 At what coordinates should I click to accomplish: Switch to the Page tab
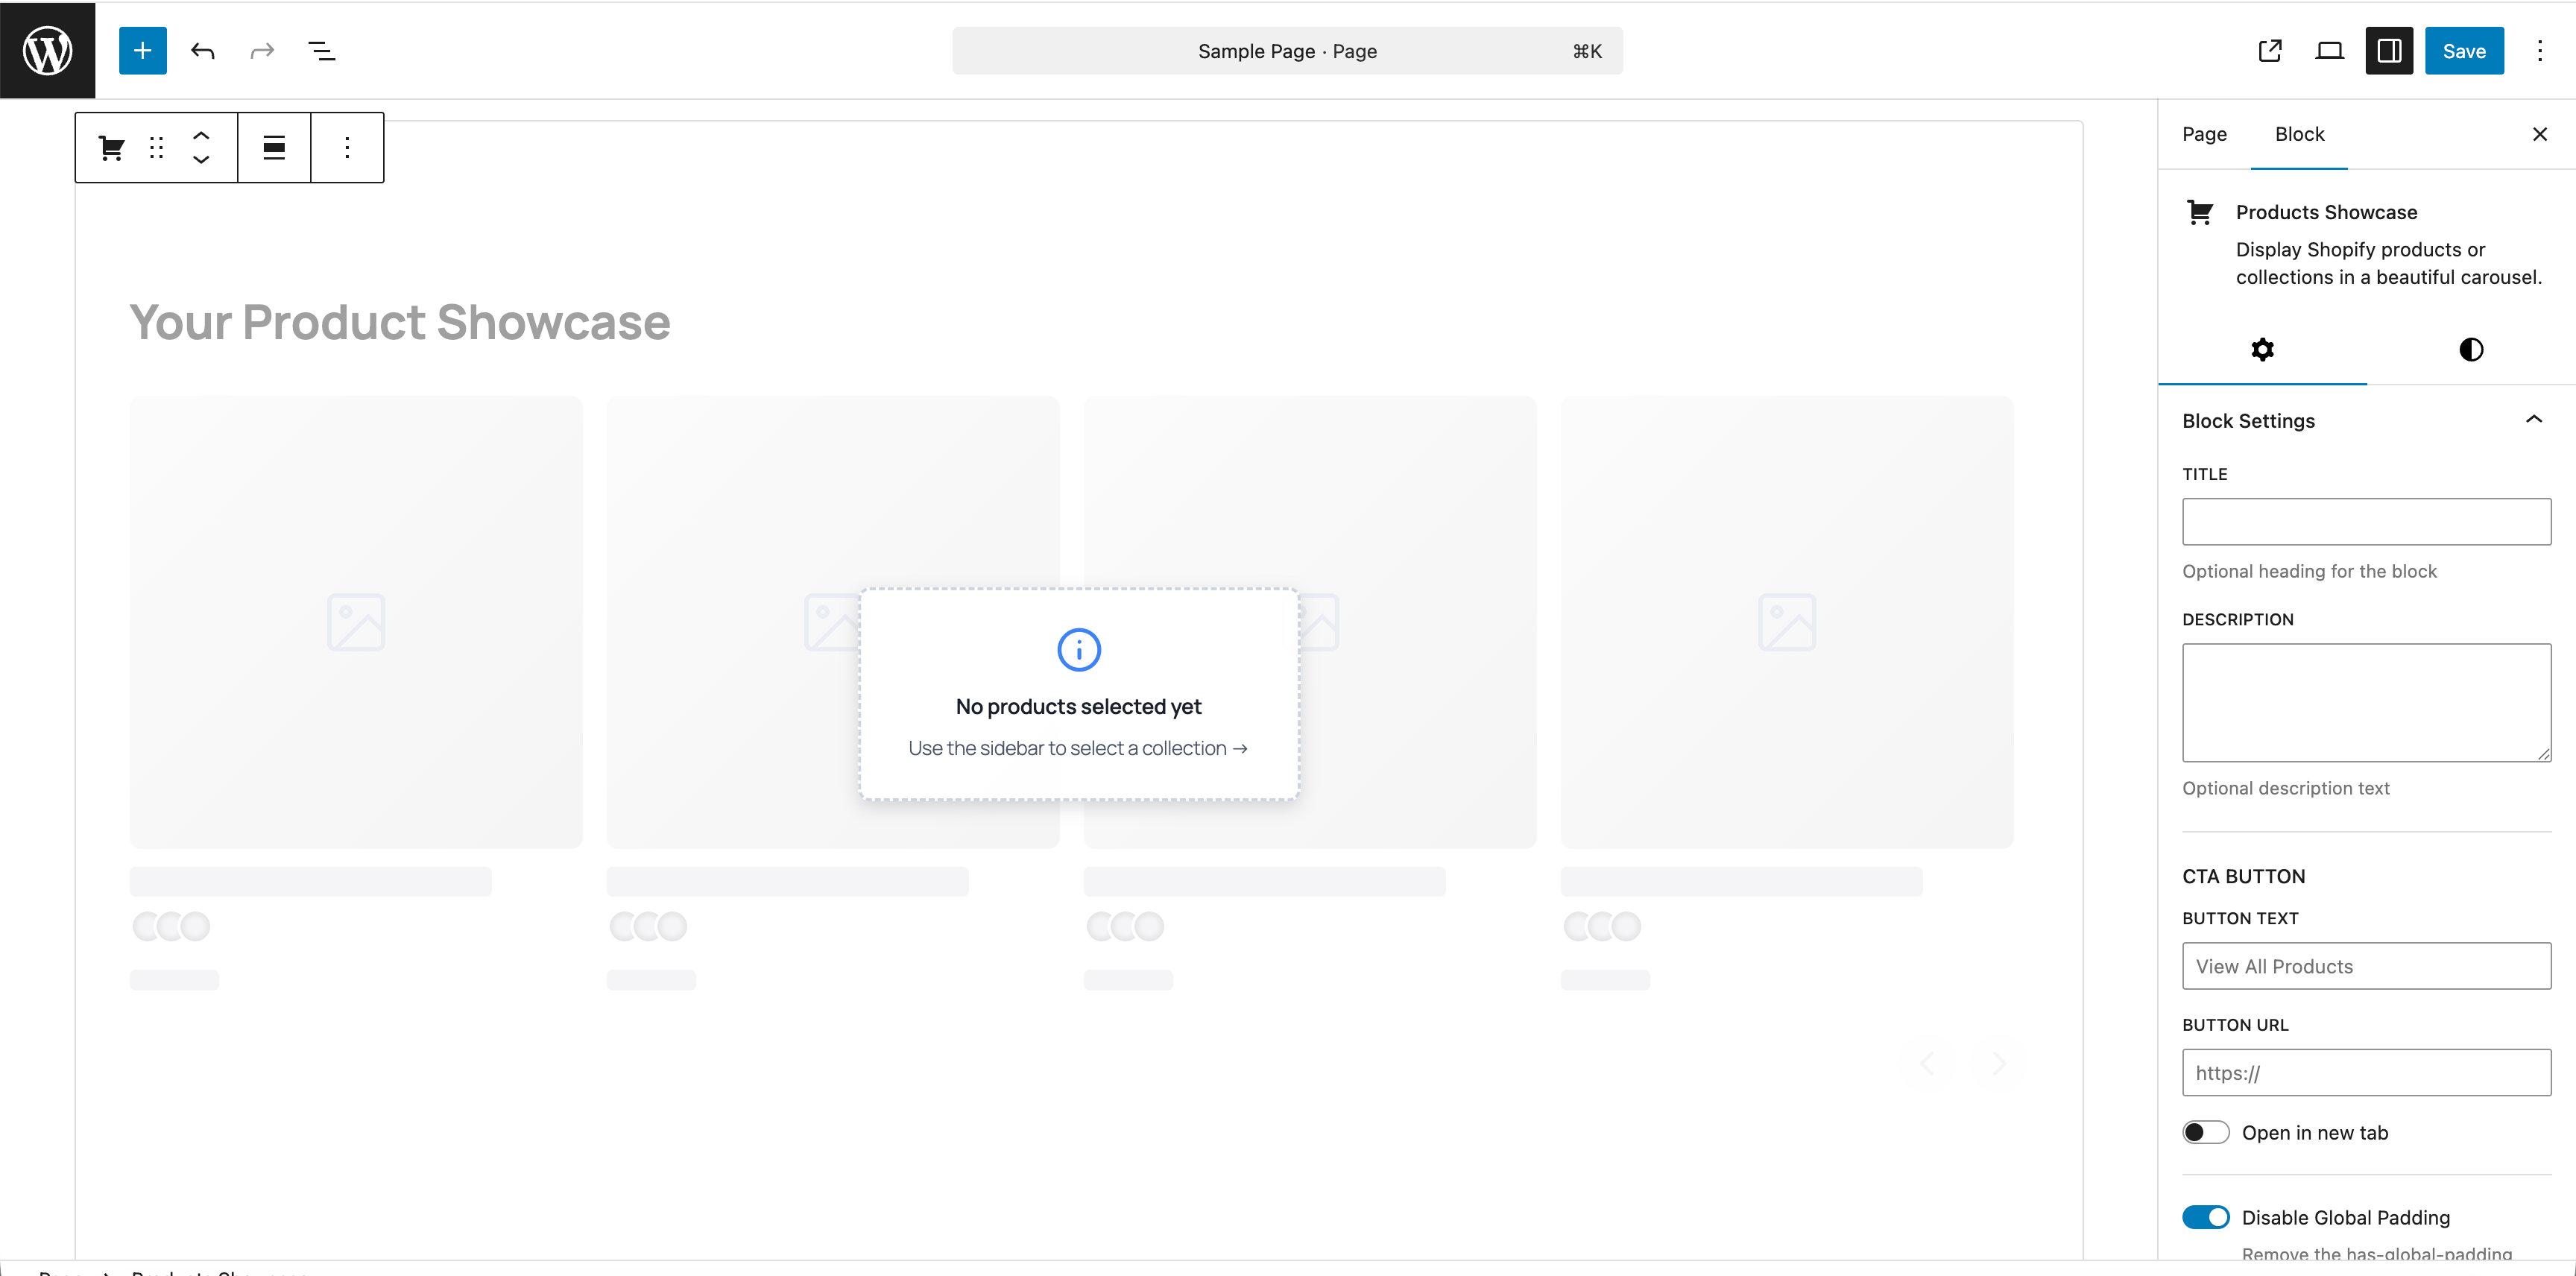click(x=2204, y=133)
